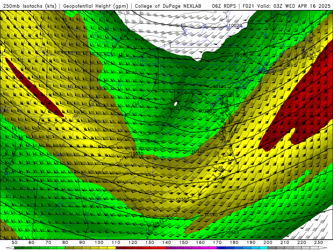333x250 pixels.
Task: Click the '06Z RDPS' model run text
Action: (224, 6)
